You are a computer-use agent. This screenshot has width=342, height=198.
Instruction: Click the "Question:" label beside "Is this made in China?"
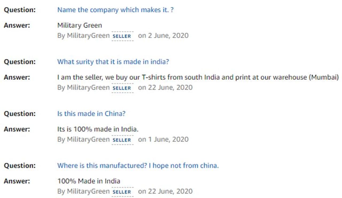[x=20, y=114]
